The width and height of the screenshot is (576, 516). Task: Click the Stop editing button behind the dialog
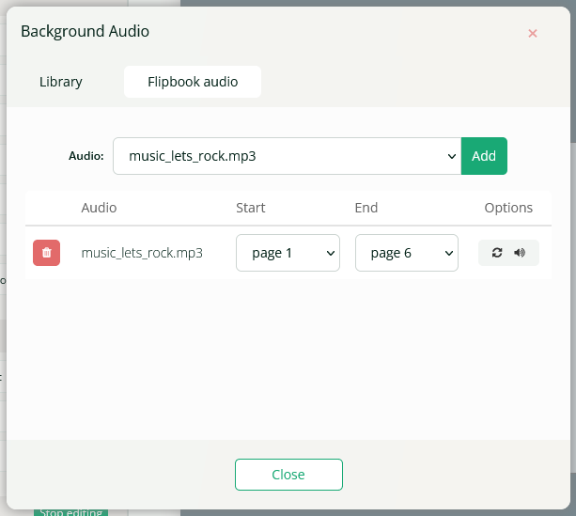point(70,512)
